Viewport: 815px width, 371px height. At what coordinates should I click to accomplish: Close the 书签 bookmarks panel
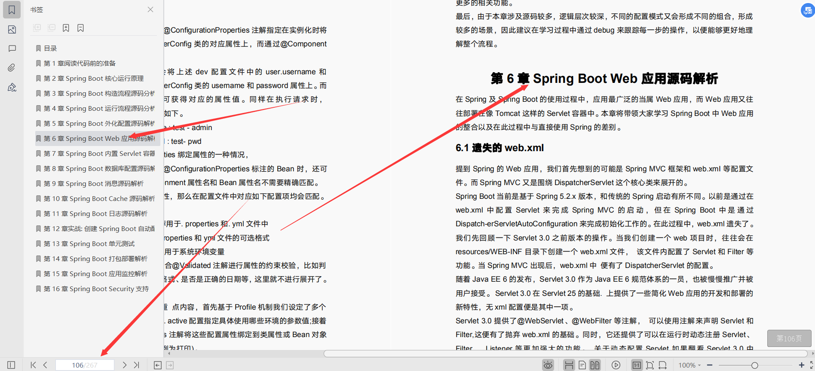pyautogui.click(x=150, y=9)
